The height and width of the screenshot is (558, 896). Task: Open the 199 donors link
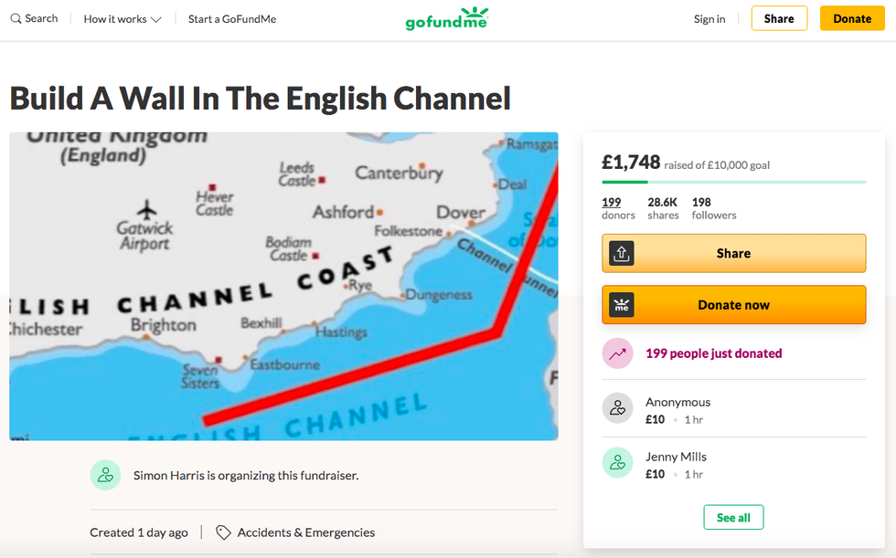612,203
